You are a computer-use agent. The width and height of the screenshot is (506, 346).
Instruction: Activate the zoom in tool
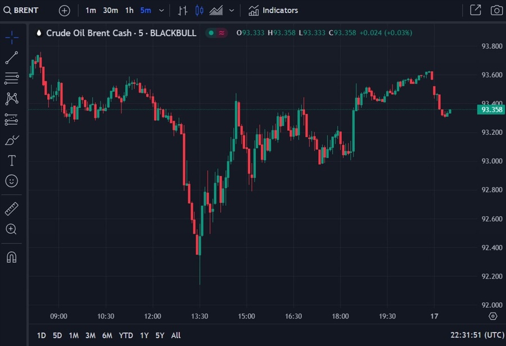point(11,229)
